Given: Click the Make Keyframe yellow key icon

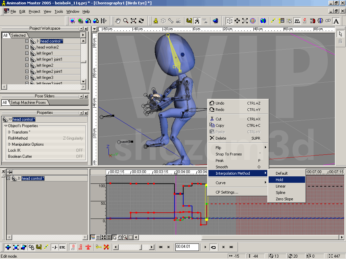Looking at the screenshot, I should (98, 247).
